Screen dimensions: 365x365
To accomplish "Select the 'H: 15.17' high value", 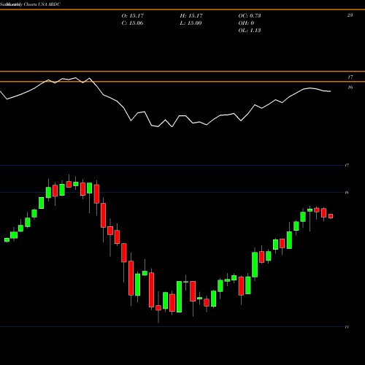I will point(191,16).
